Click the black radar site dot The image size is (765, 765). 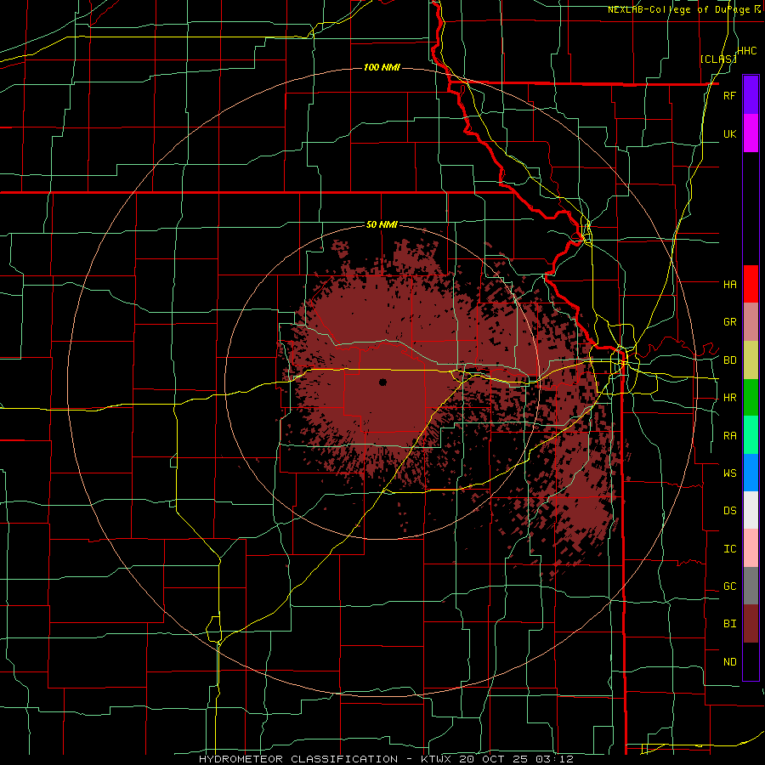382,382
